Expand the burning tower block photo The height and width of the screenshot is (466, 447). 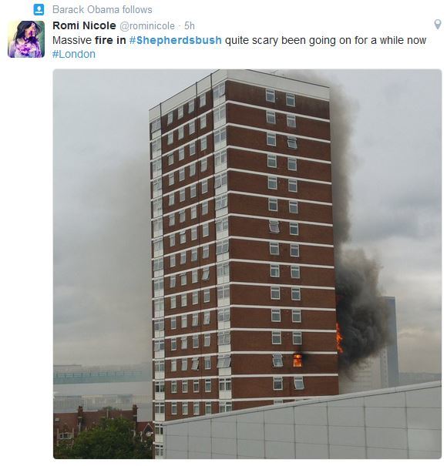point(247,264)
